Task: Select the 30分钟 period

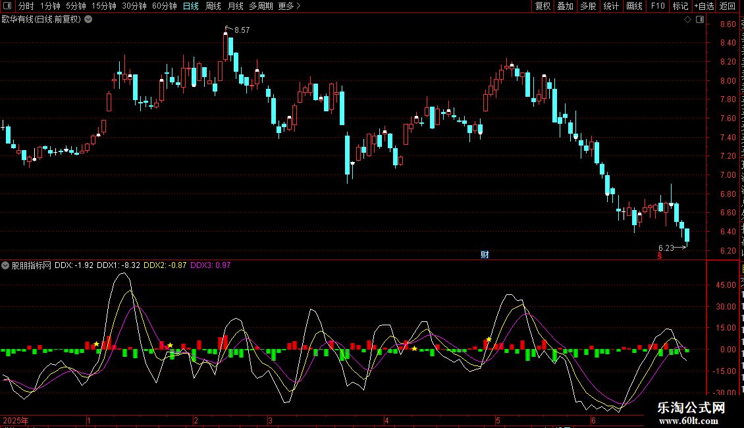Action: (x=134, y=6)
